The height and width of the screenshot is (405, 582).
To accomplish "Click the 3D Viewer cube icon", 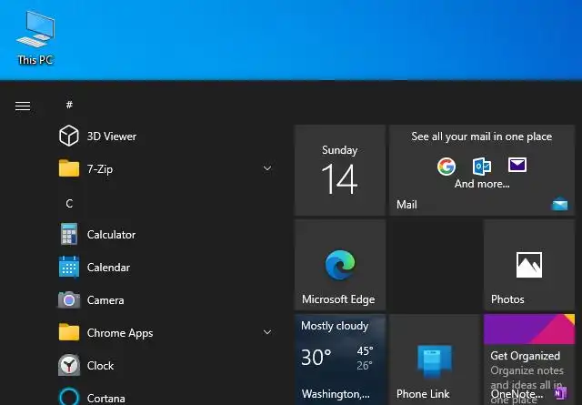I will point(69,136).
